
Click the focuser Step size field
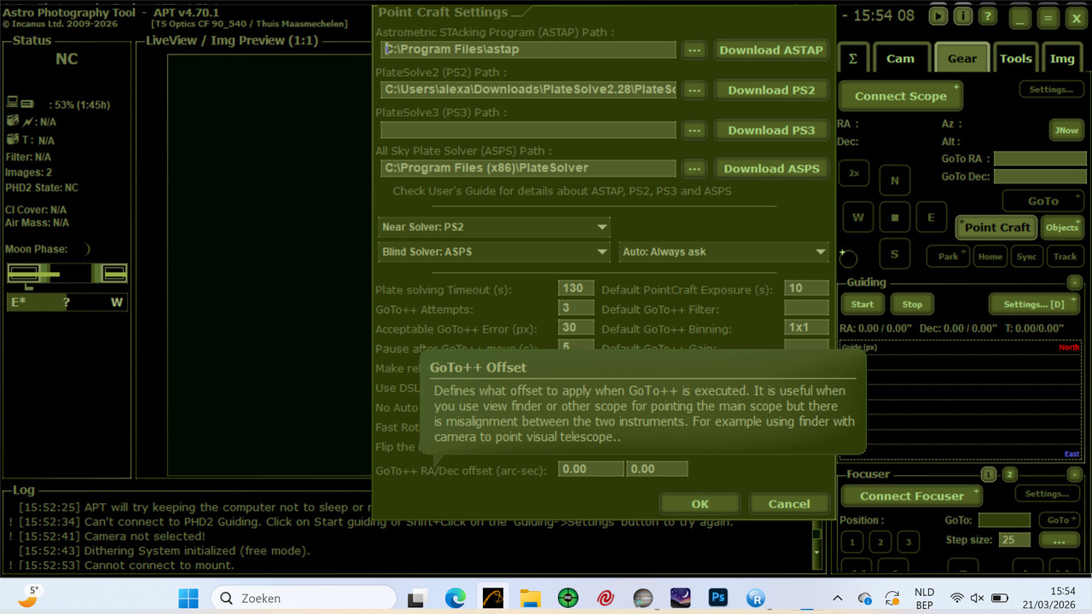[x=1015, y=540]
